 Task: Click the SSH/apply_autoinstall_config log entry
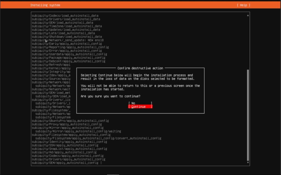pos(65,145)
